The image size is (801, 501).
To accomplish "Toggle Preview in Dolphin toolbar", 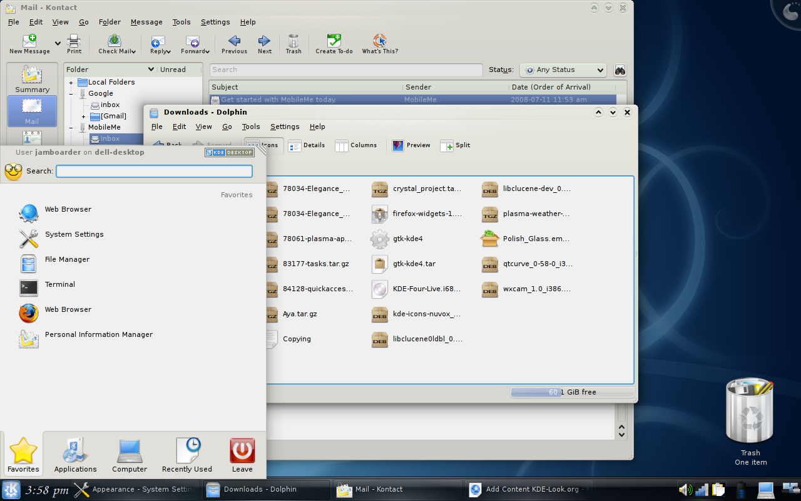I will [x=411, y=145].
